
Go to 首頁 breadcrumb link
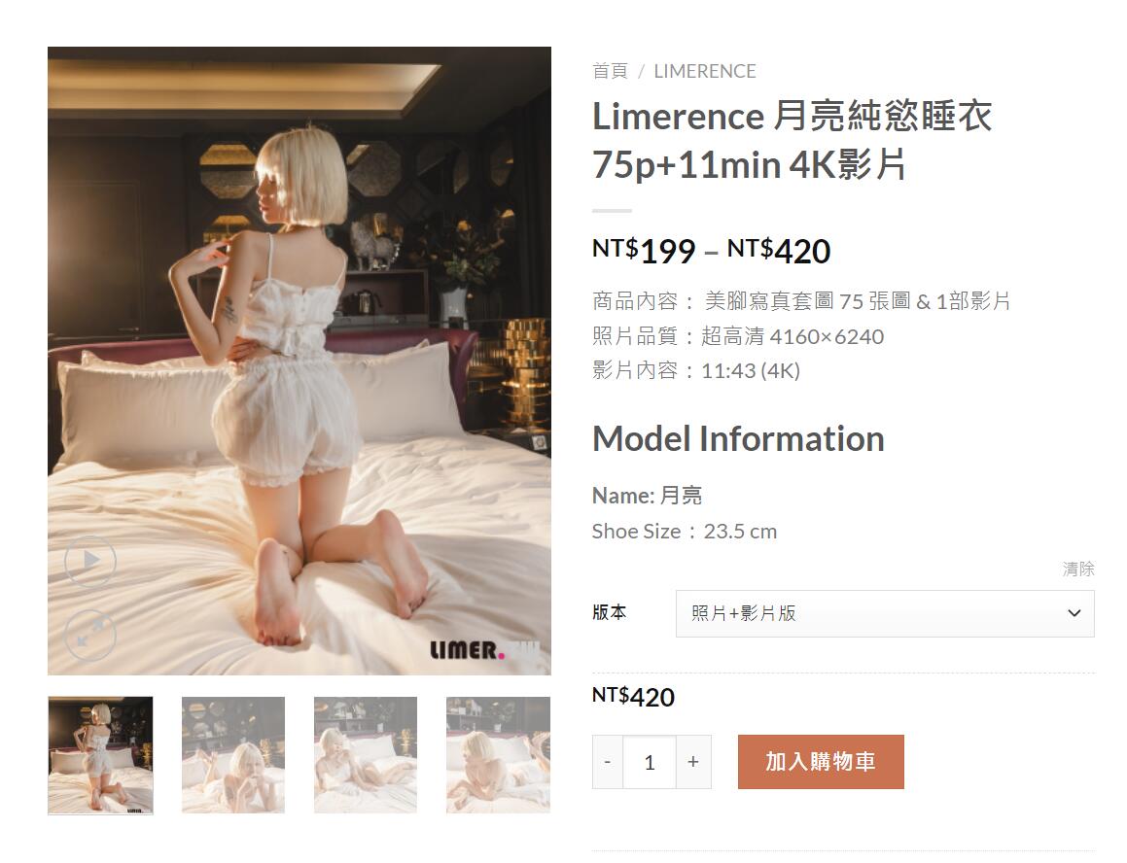610,71
